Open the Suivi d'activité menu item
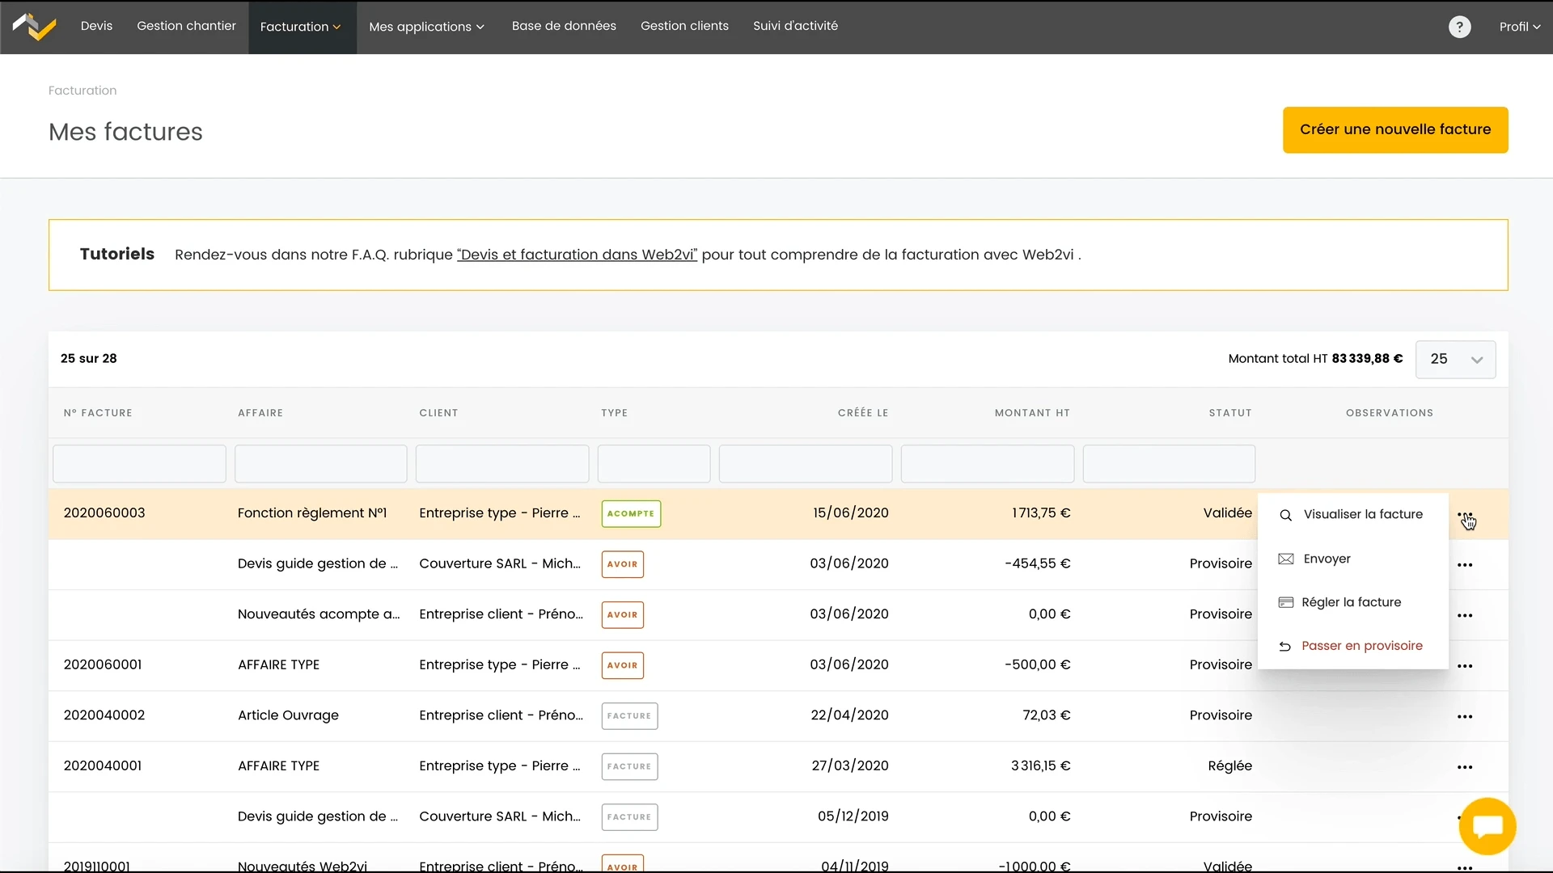This screenshot has height=873, width=1553. click(x=795, y=26)
